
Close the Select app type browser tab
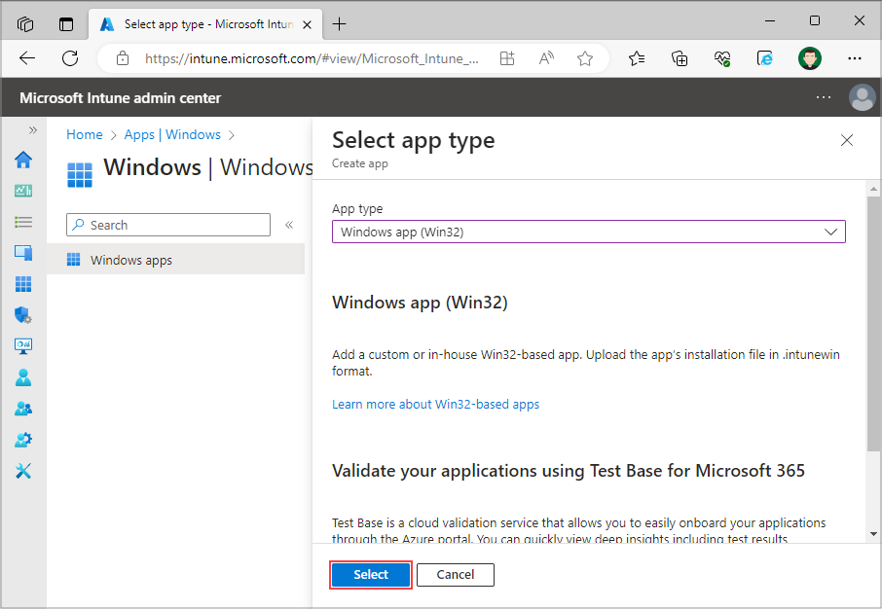tap(307, 24)
